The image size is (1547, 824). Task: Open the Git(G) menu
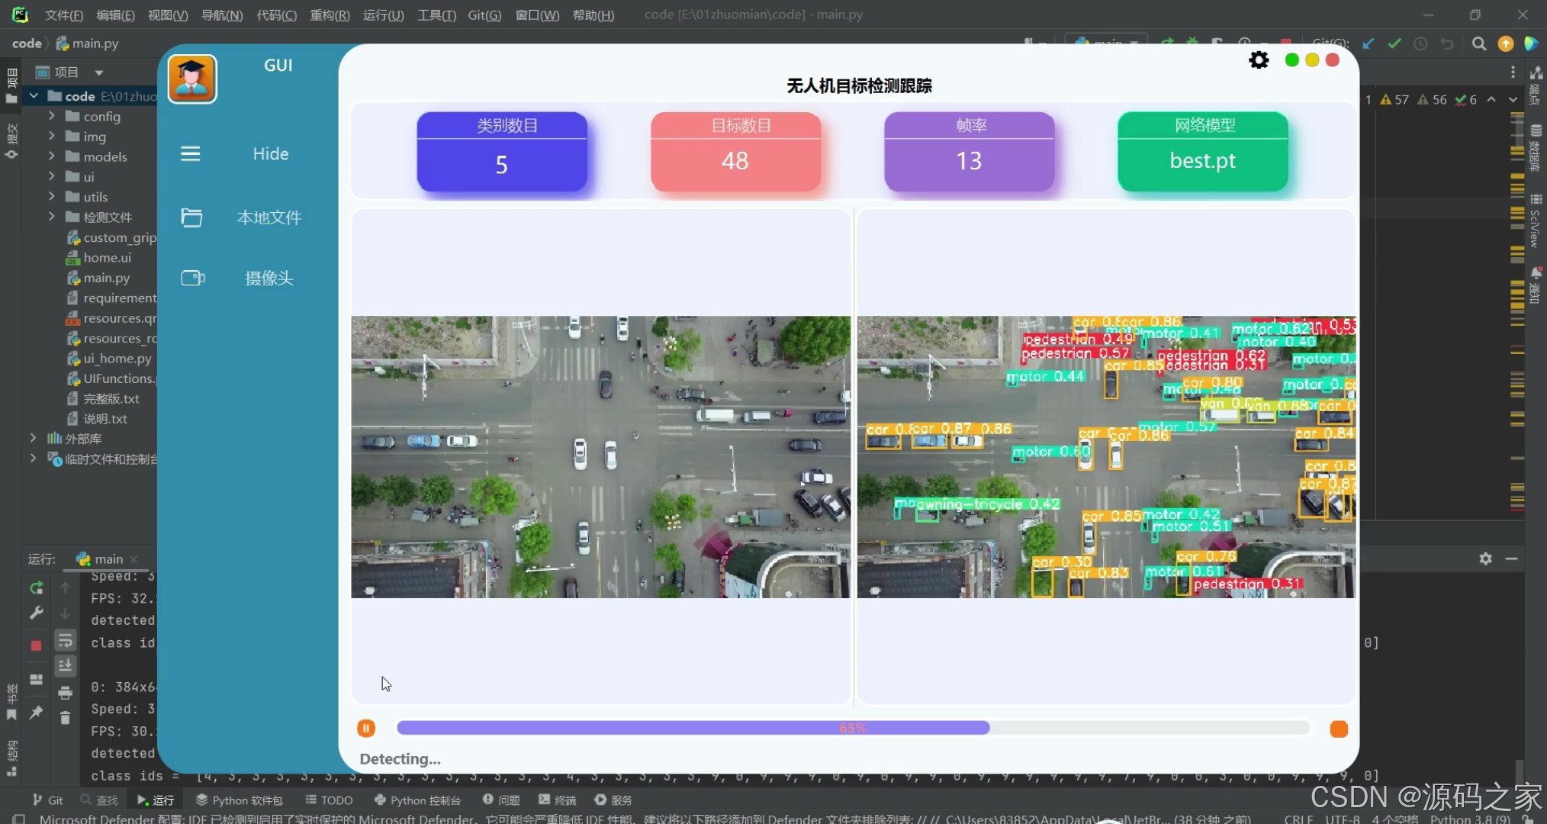[484, 14]
